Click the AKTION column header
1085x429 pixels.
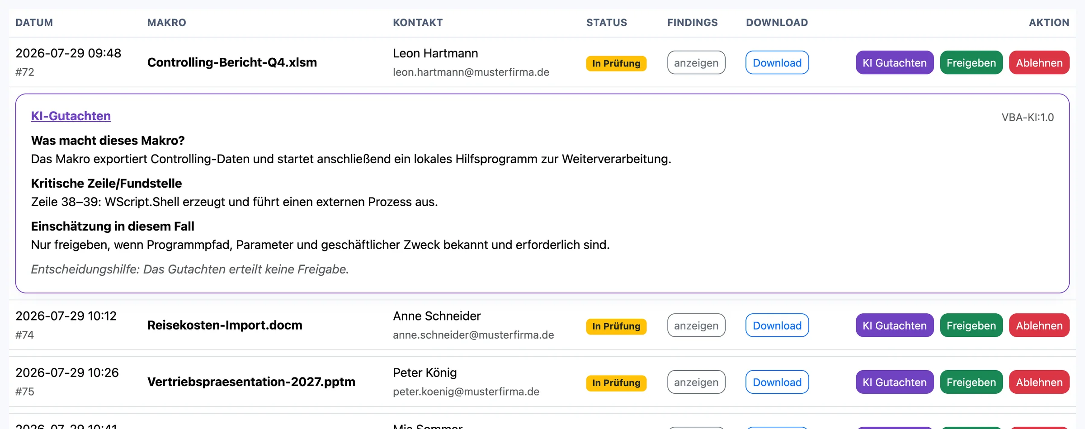(1049, 23)
